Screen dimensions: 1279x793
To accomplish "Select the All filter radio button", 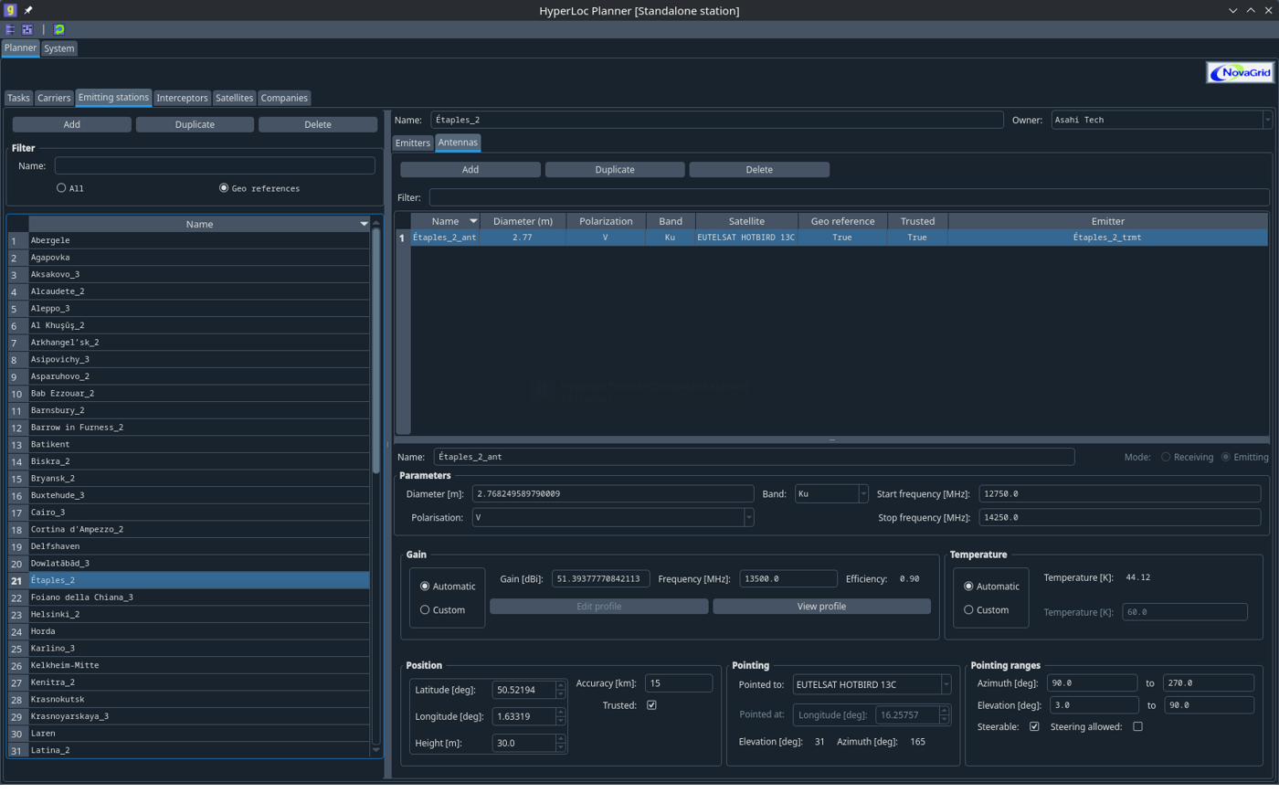I will click(61, 188).
